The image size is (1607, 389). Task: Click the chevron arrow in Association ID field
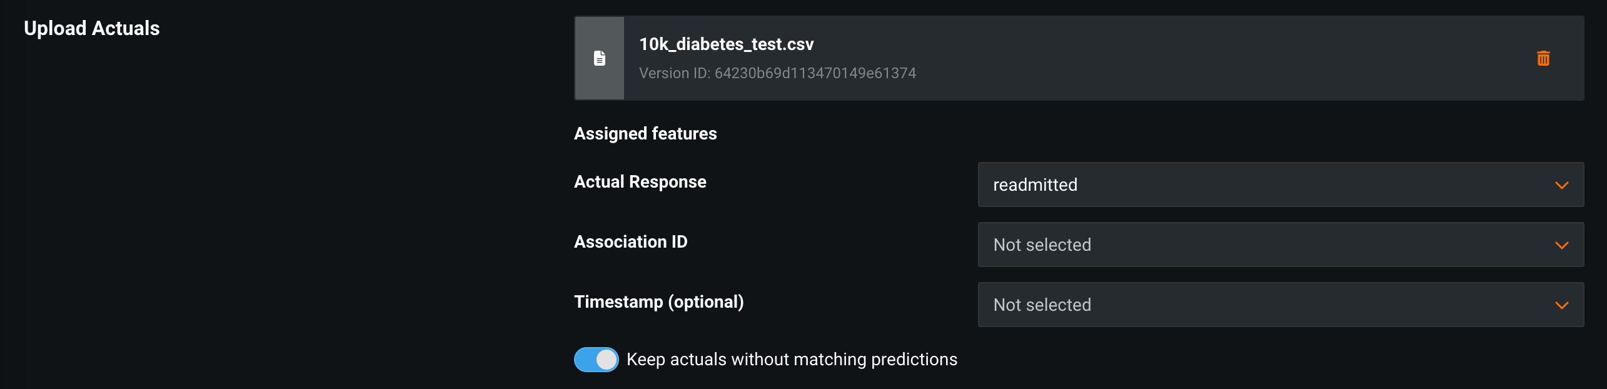[1561, 245]
